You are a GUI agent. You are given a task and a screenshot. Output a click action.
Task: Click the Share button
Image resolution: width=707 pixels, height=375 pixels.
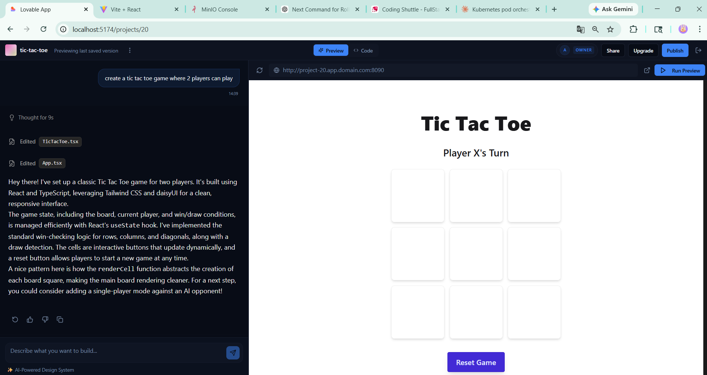point(613,51)
